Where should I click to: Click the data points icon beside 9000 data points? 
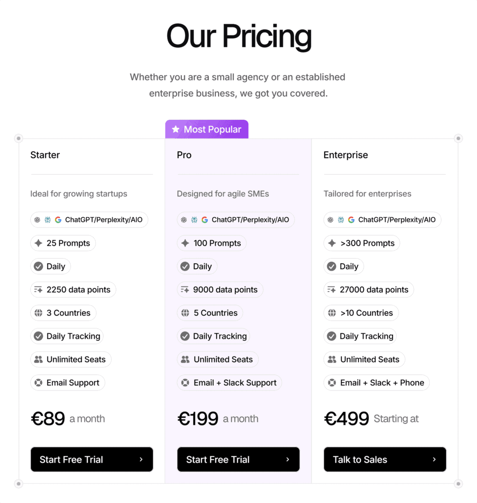[184, 289]
